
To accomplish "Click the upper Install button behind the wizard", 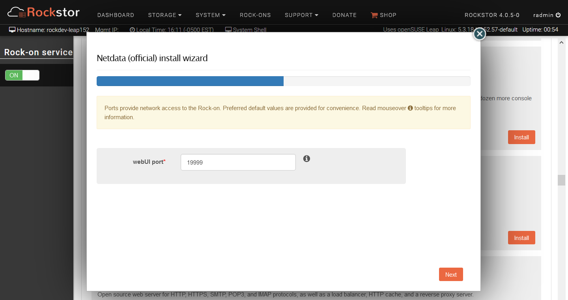I will click(x=521, y=137).
